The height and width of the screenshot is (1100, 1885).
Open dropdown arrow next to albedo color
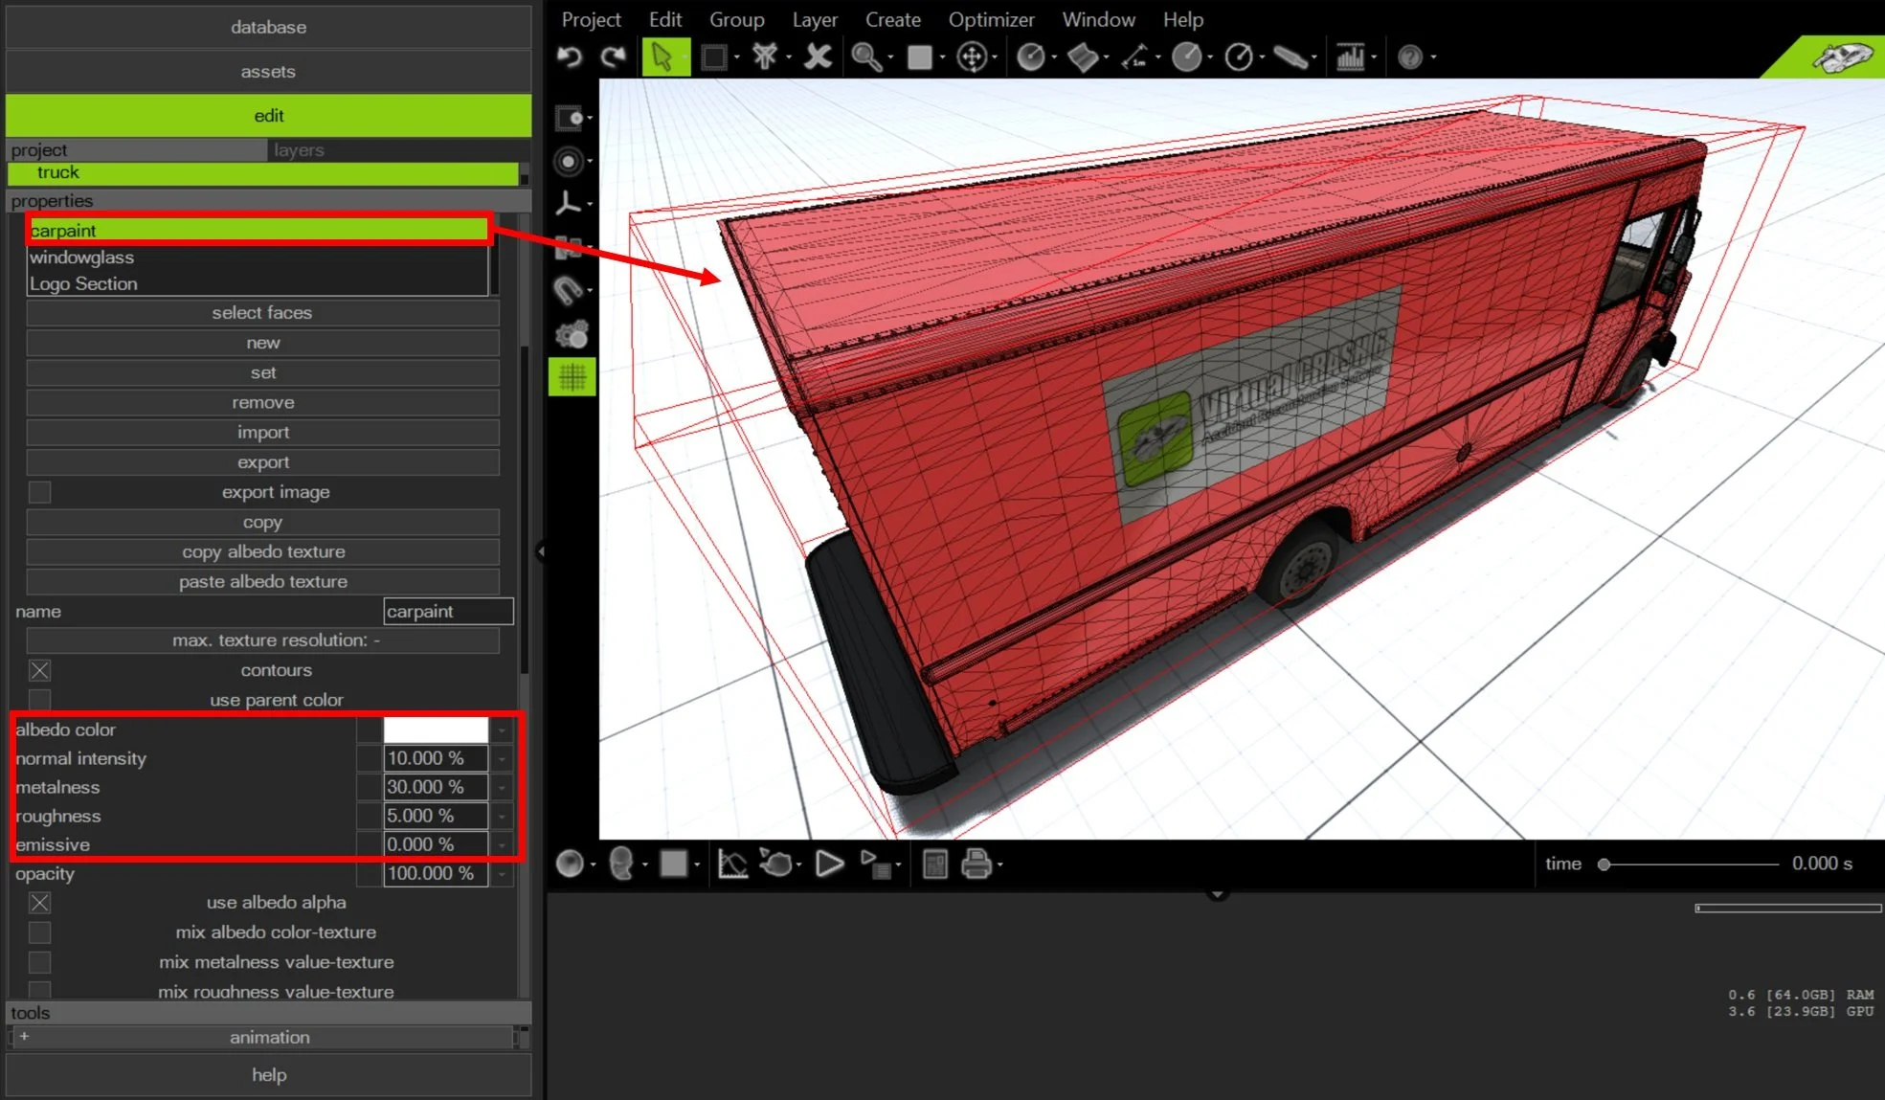(503, 730)
